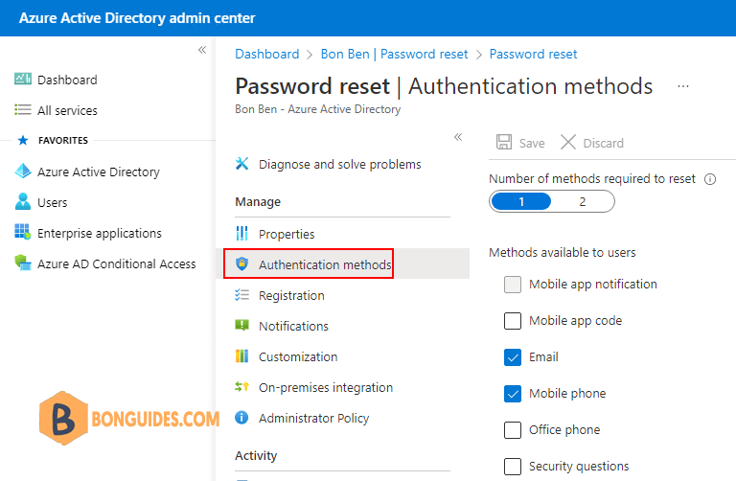The height and width of the screenshot is (481, 736).
Task: Click the Discard X icon
Action: (568, 142)
